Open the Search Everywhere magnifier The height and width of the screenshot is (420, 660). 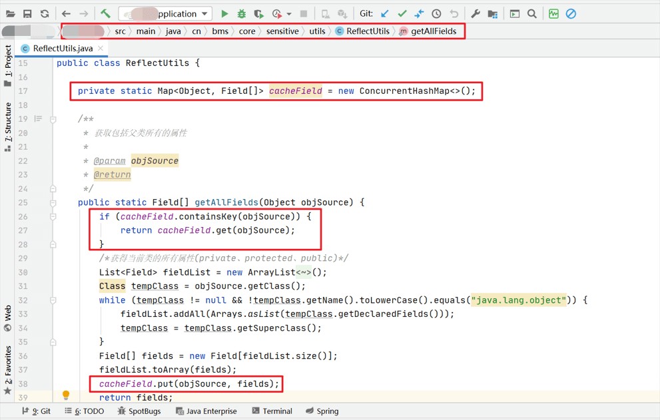[x=531, y=13]
